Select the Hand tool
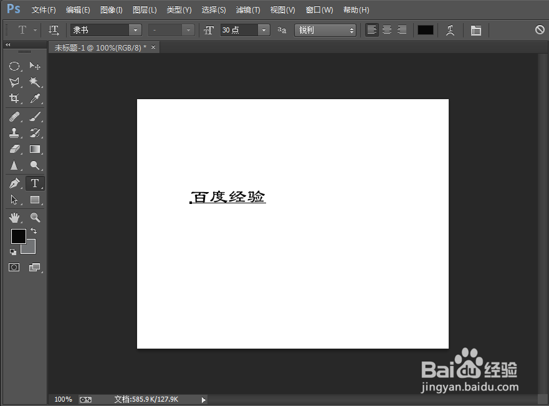549x406 pixels. (x=14, y=218)
